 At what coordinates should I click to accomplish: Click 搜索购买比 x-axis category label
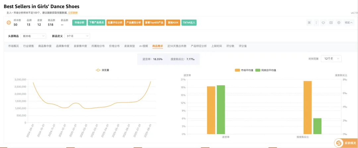[303, 137]
